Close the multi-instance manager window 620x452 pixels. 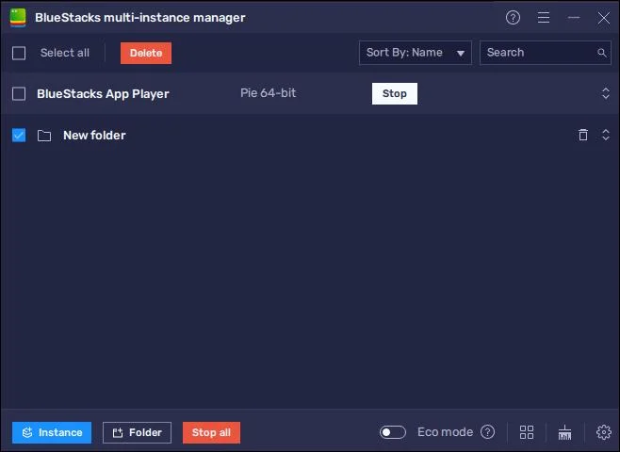[603, 17]
